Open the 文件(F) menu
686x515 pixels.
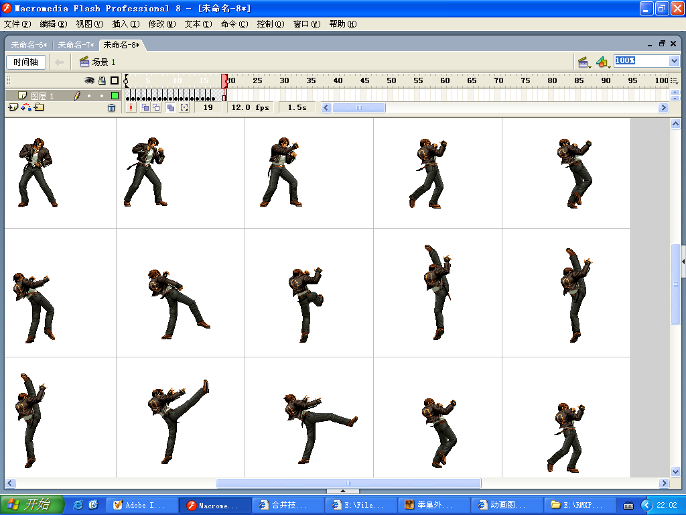pyautogui.click(x=17, y=24)
